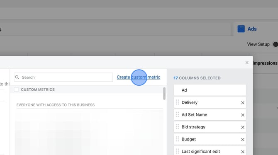Remove the Bid strategy column
This screenshot has height=155, width=278.
tap(243, 127)
